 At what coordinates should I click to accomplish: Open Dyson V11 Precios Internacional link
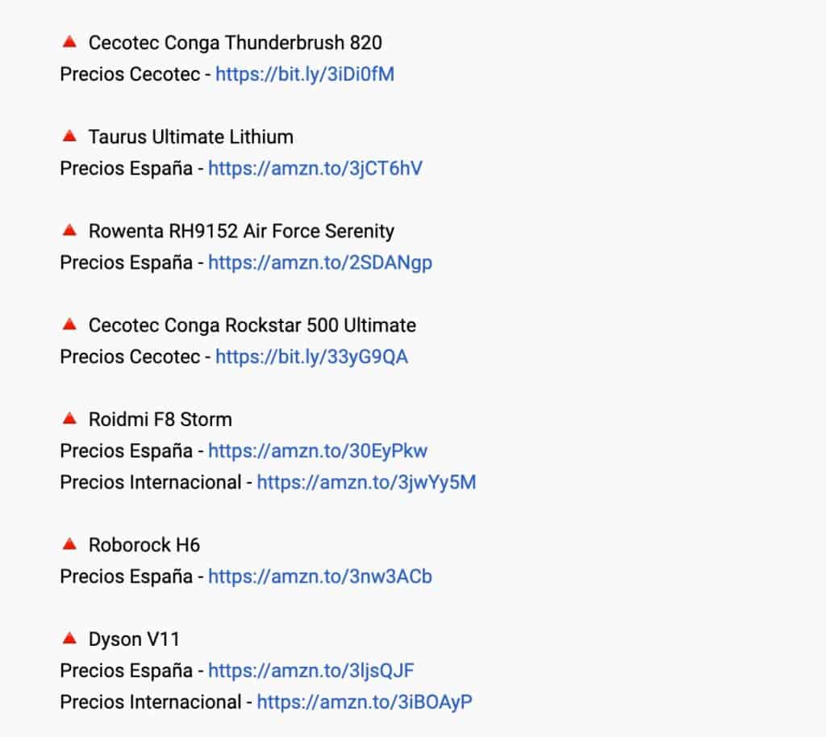click(365, 702)
